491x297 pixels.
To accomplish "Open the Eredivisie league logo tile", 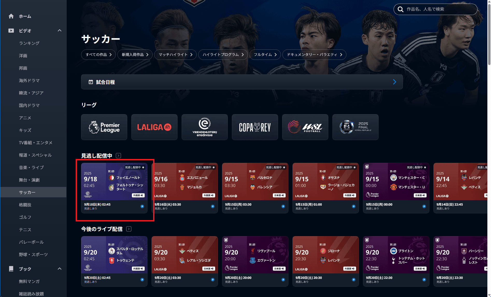I will pyautogui.click(x=205, y=127).
